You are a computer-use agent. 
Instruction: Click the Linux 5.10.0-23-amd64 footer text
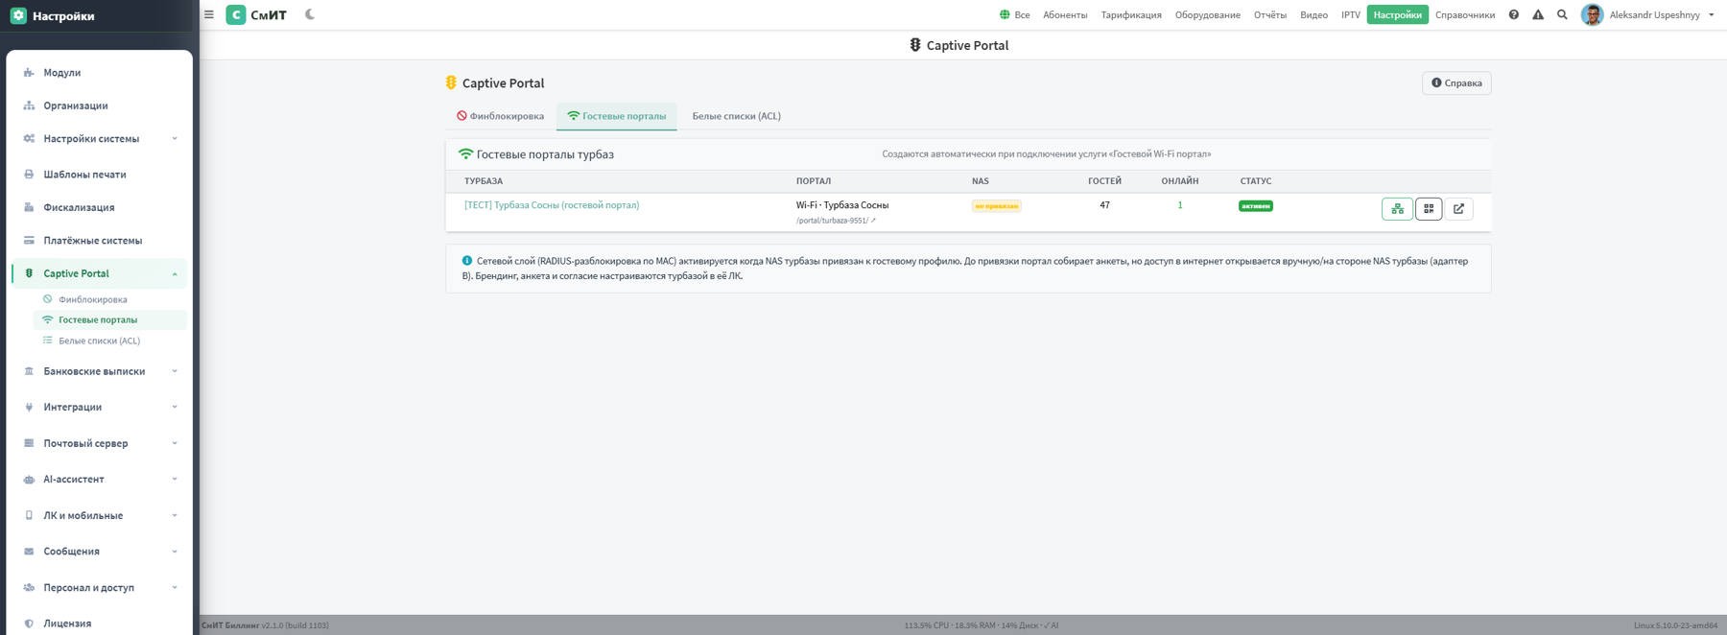pyautogui.click(x=1675, y=625)
